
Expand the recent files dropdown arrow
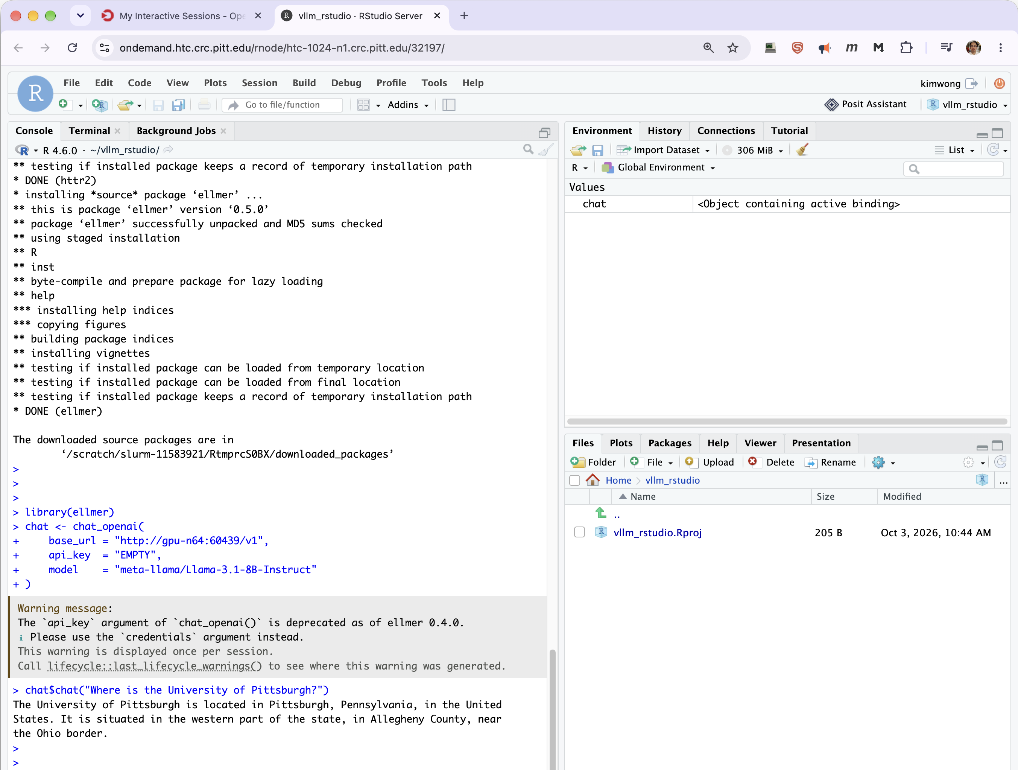point(139,105)
